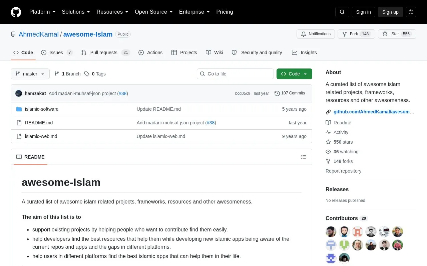Click the README.md file icon
The width and height of the screenshot is (427, 266).
click(x=19, y=123)
